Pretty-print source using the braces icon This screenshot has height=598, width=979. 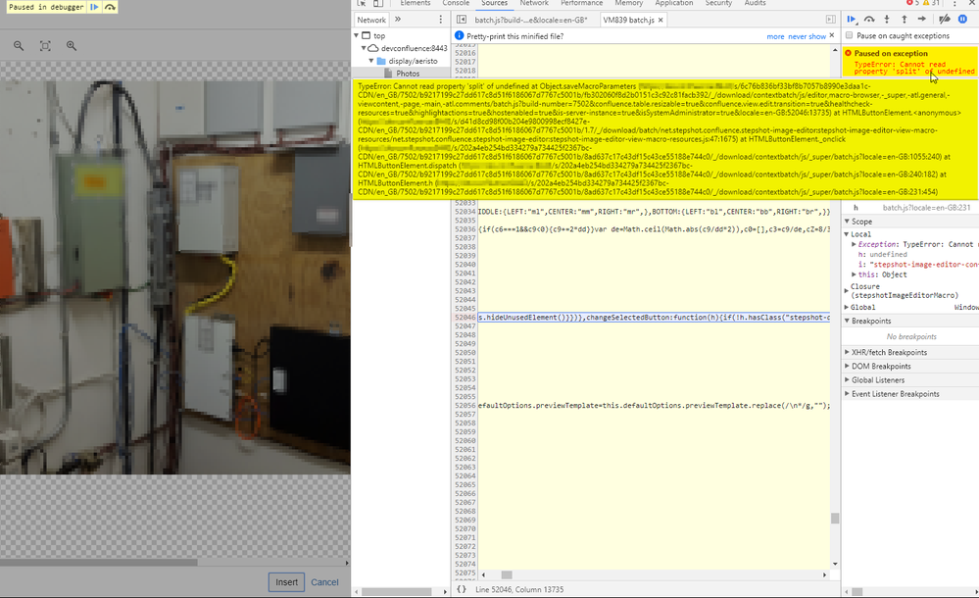pos(462,588)
